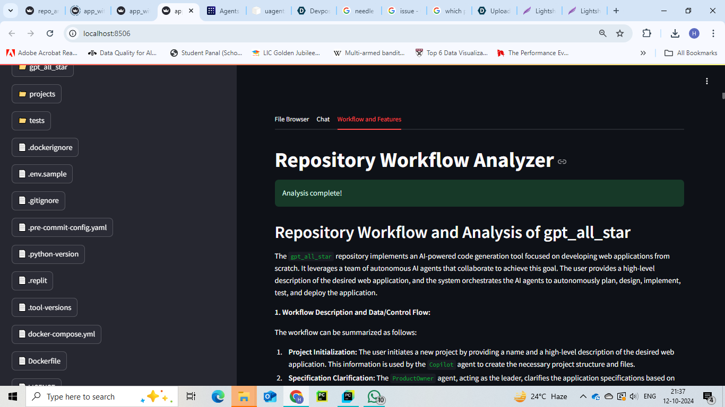Image resolution: width=725 pixels, height=407 pixels.
Task: Click the Type here to search box
Action: point(102,396)
